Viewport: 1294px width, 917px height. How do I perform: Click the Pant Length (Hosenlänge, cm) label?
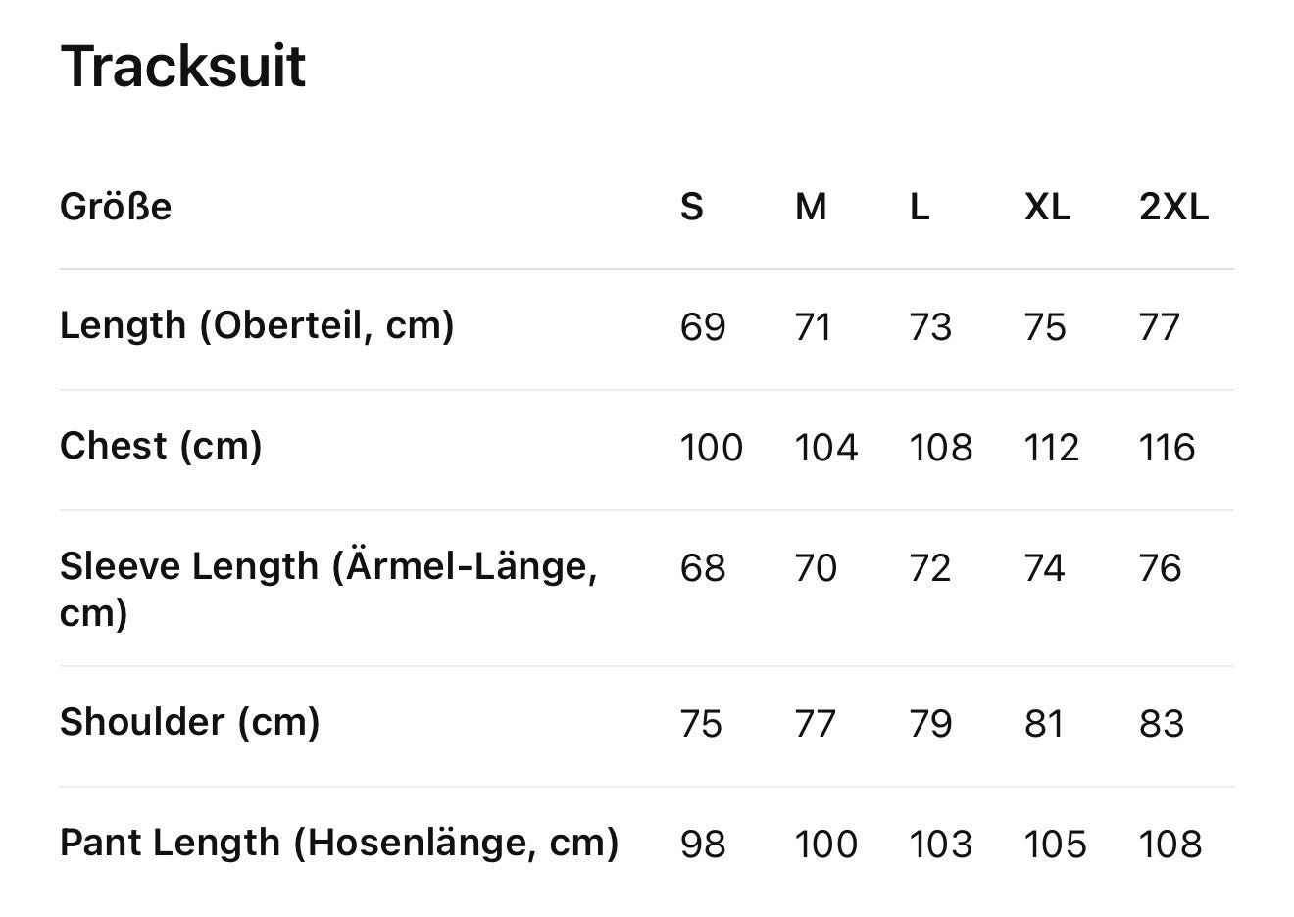pos(339,843)
